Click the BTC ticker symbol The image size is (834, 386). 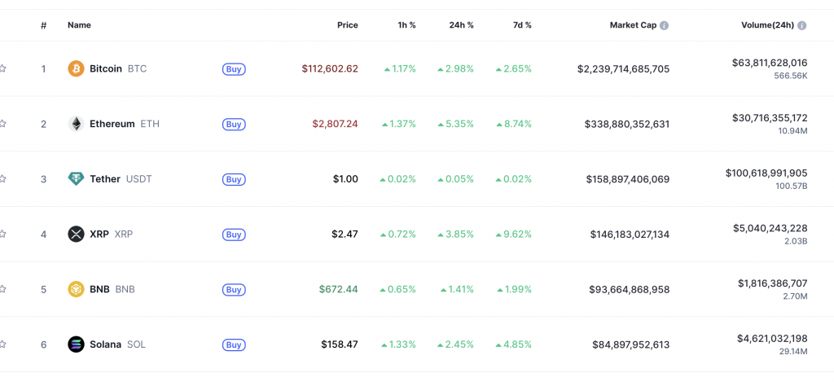(137, 68)
